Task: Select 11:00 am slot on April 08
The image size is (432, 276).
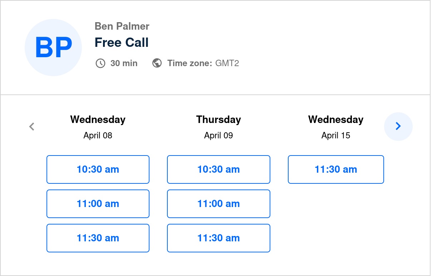Action: (x=98, y=204)
